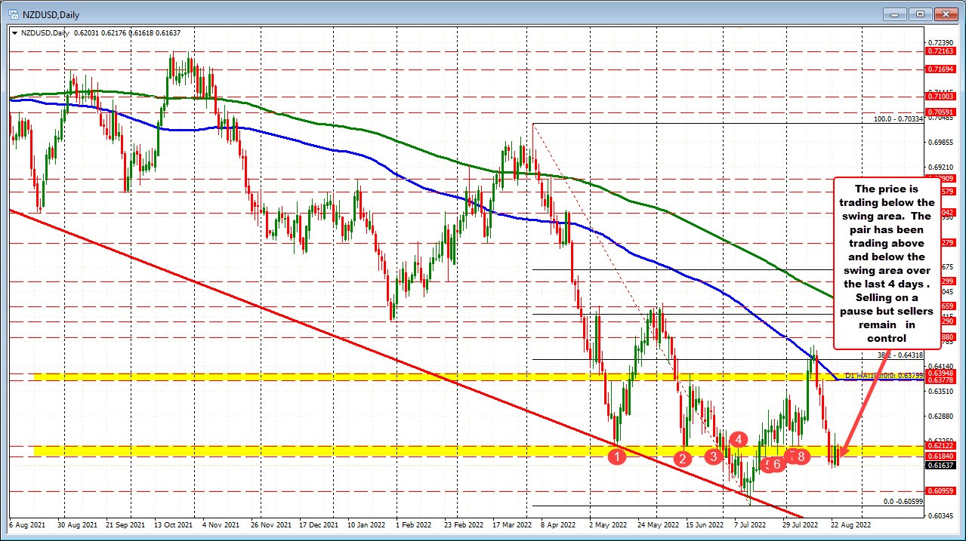This screenshot has width=966, height=541.
Task: Click the current price label 0.61637
Action: (941, 465)
